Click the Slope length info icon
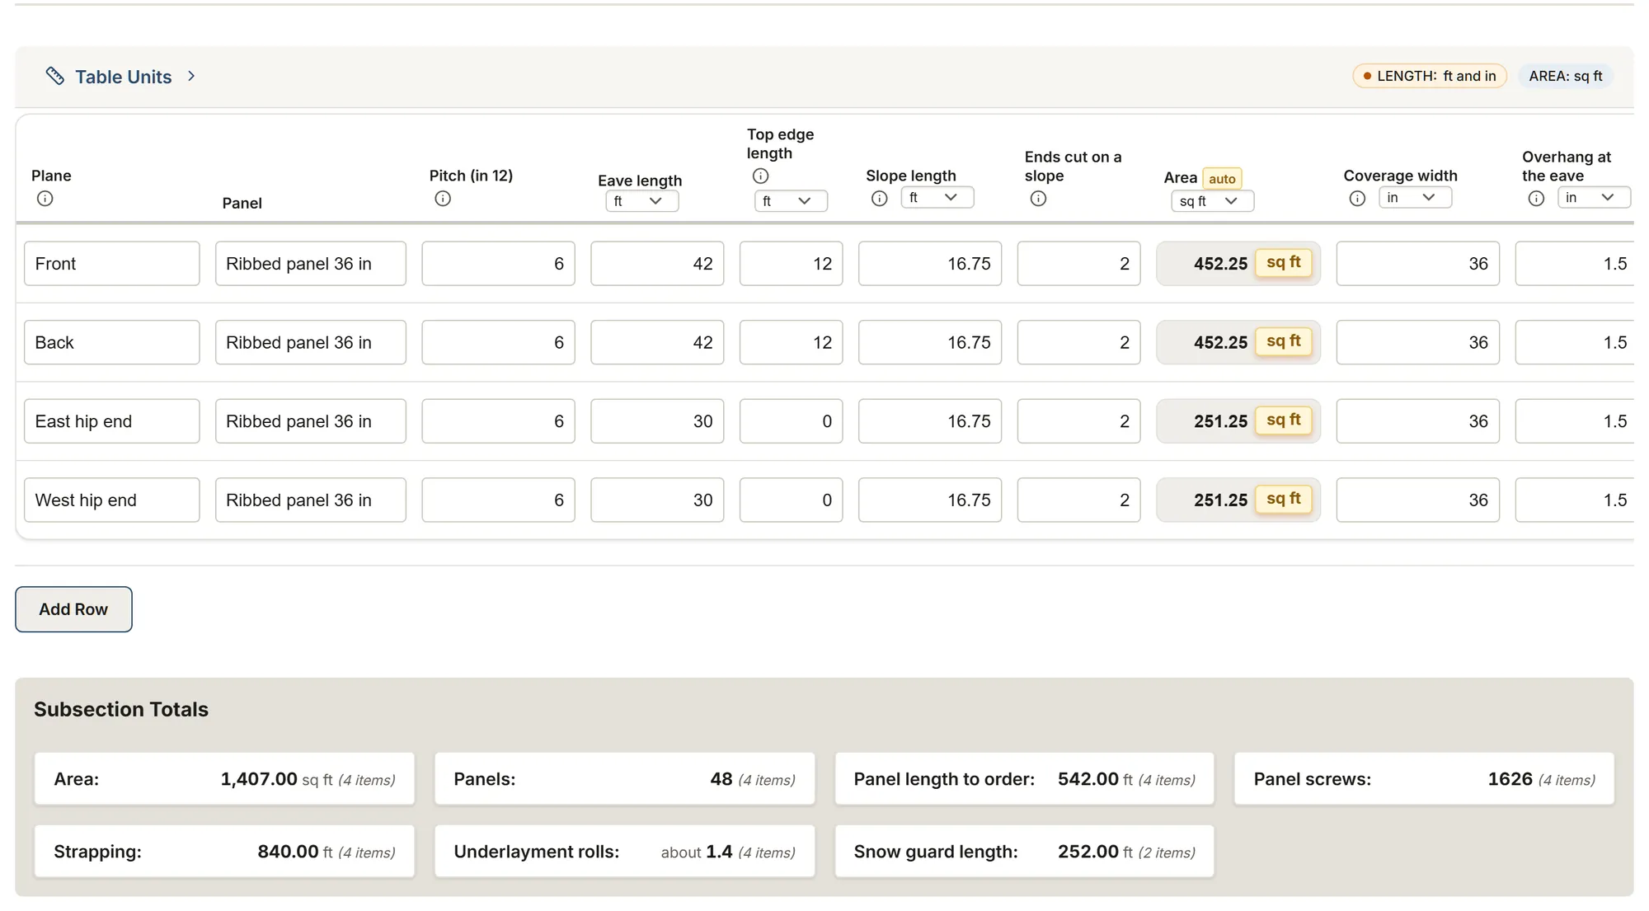Screen dimensions: 1649x911 pyautogui.click(x=880, y=199)
